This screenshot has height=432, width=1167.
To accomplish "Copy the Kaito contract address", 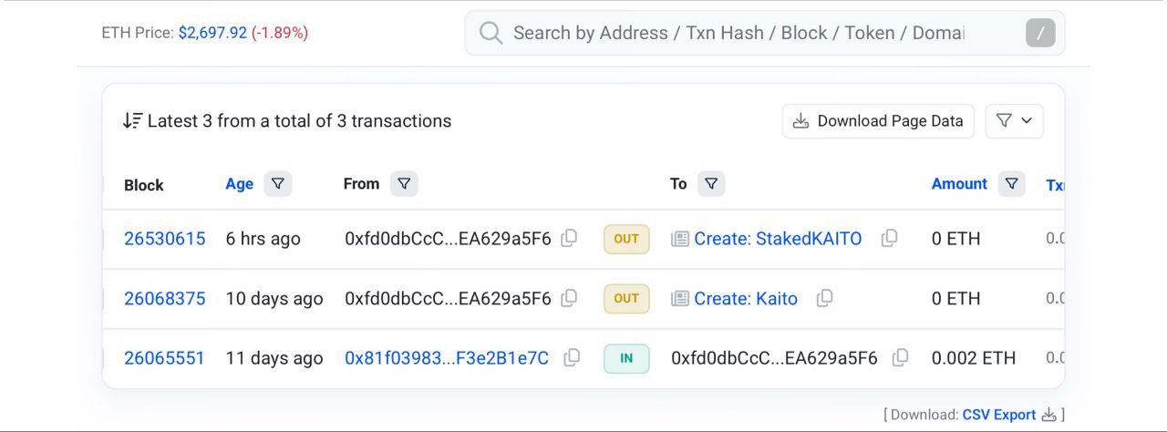I will tap(824, 298).
